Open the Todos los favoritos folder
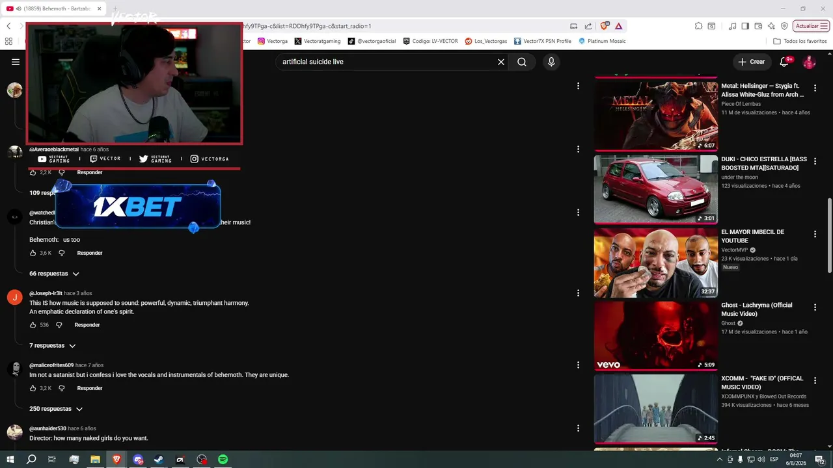This screenshot has width=833, height=468. click(800, 41)
